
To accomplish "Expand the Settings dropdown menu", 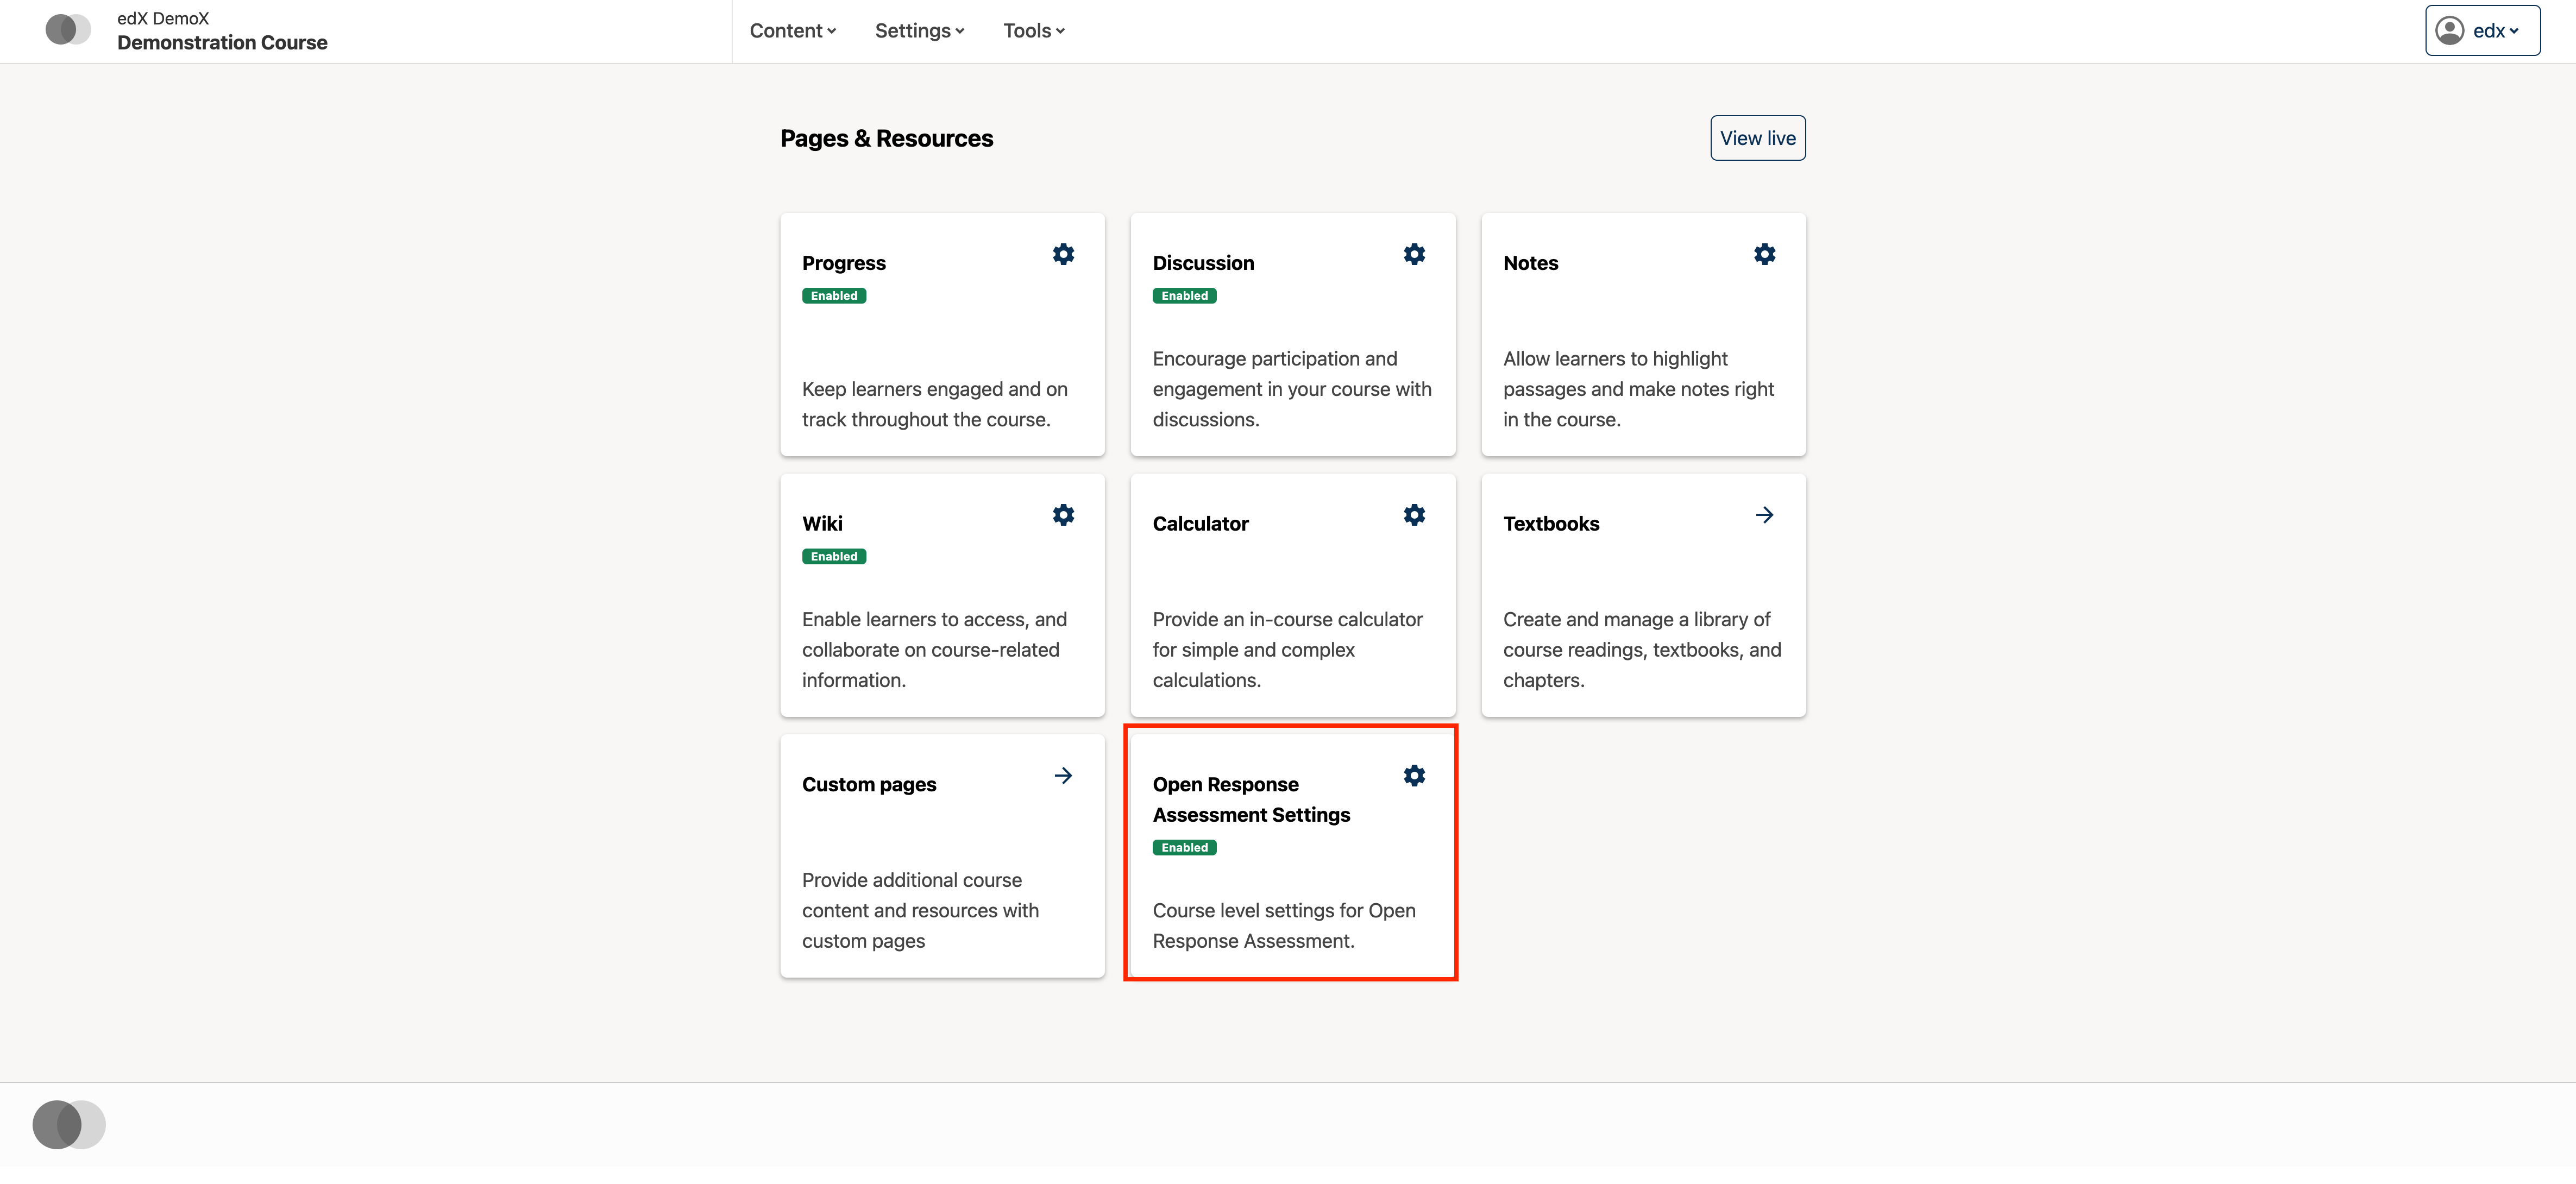I will [919, 31].
